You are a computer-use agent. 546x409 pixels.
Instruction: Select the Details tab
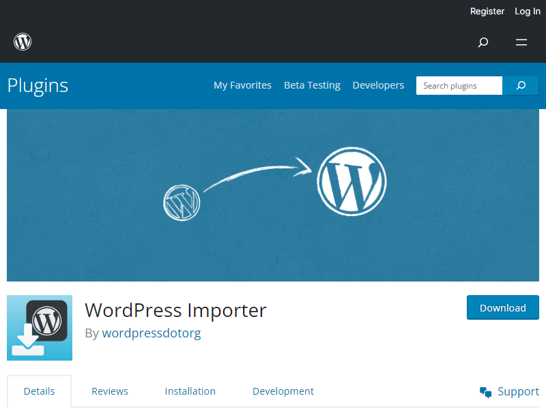[x=39, y=391]
